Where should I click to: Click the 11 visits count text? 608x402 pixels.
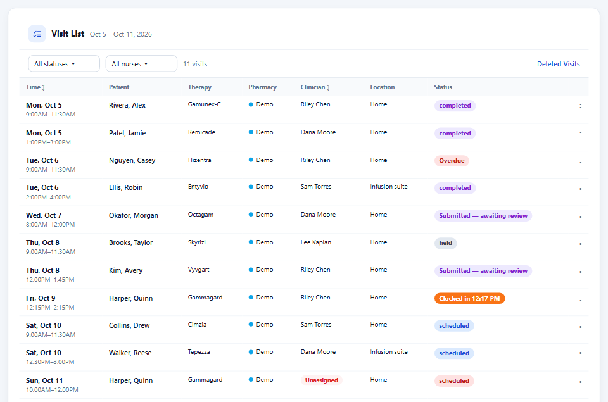click(x=195, y=64)
